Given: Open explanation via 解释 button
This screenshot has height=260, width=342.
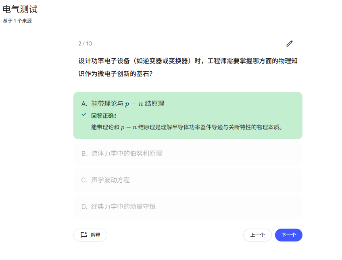Looking at the screenshot, I should coord(90,235).
